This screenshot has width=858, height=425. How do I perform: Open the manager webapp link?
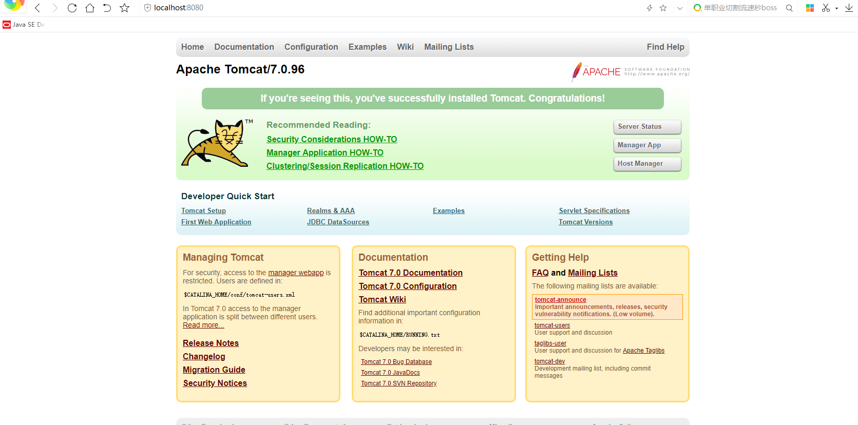point(296,273)
